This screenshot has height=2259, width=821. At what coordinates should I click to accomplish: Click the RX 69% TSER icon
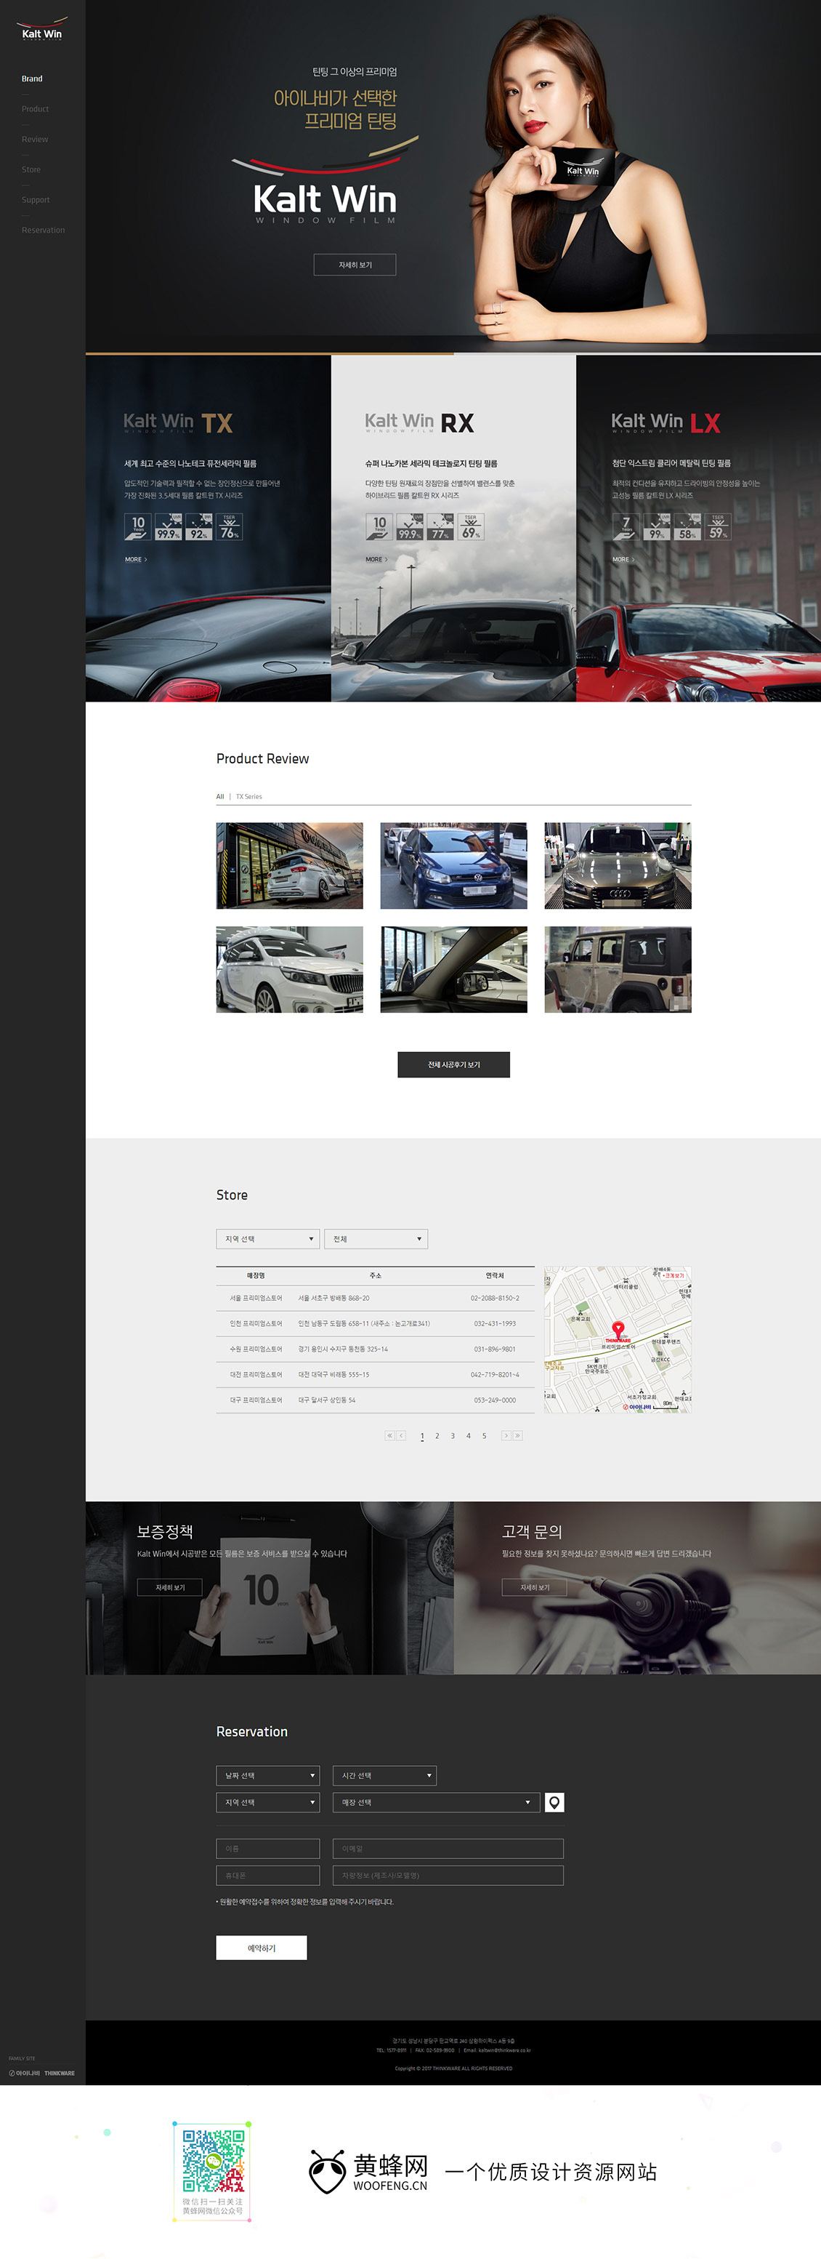[471, 526]
